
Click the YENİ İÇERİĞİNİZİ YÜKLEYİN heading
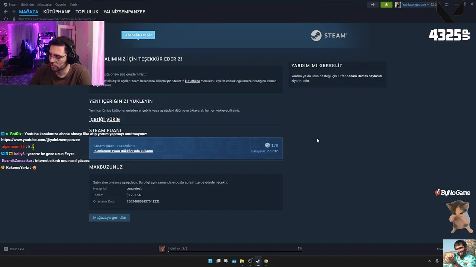pyautogui.click(x=121, y=101)
